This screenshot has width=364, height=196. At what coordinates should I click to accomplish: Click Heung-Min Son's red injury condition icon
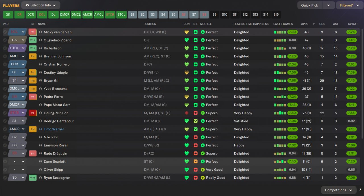[187, 113]
